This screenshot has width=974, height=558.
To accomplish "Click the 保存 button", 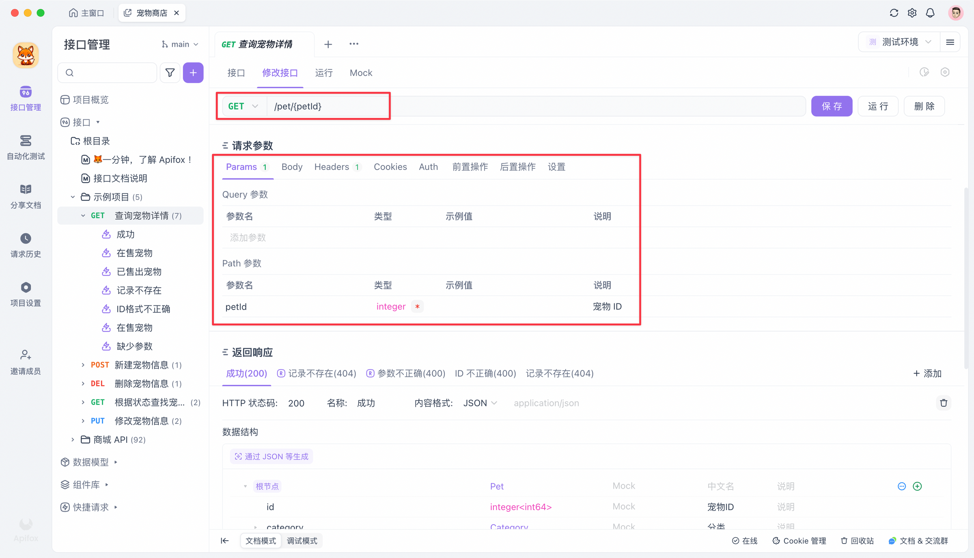I will (x=832, y=106).
